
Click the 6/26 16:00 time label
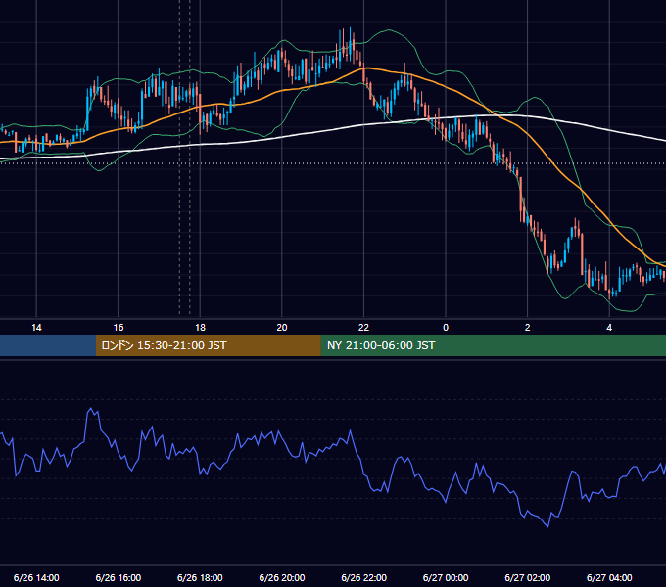coord(119,577)
